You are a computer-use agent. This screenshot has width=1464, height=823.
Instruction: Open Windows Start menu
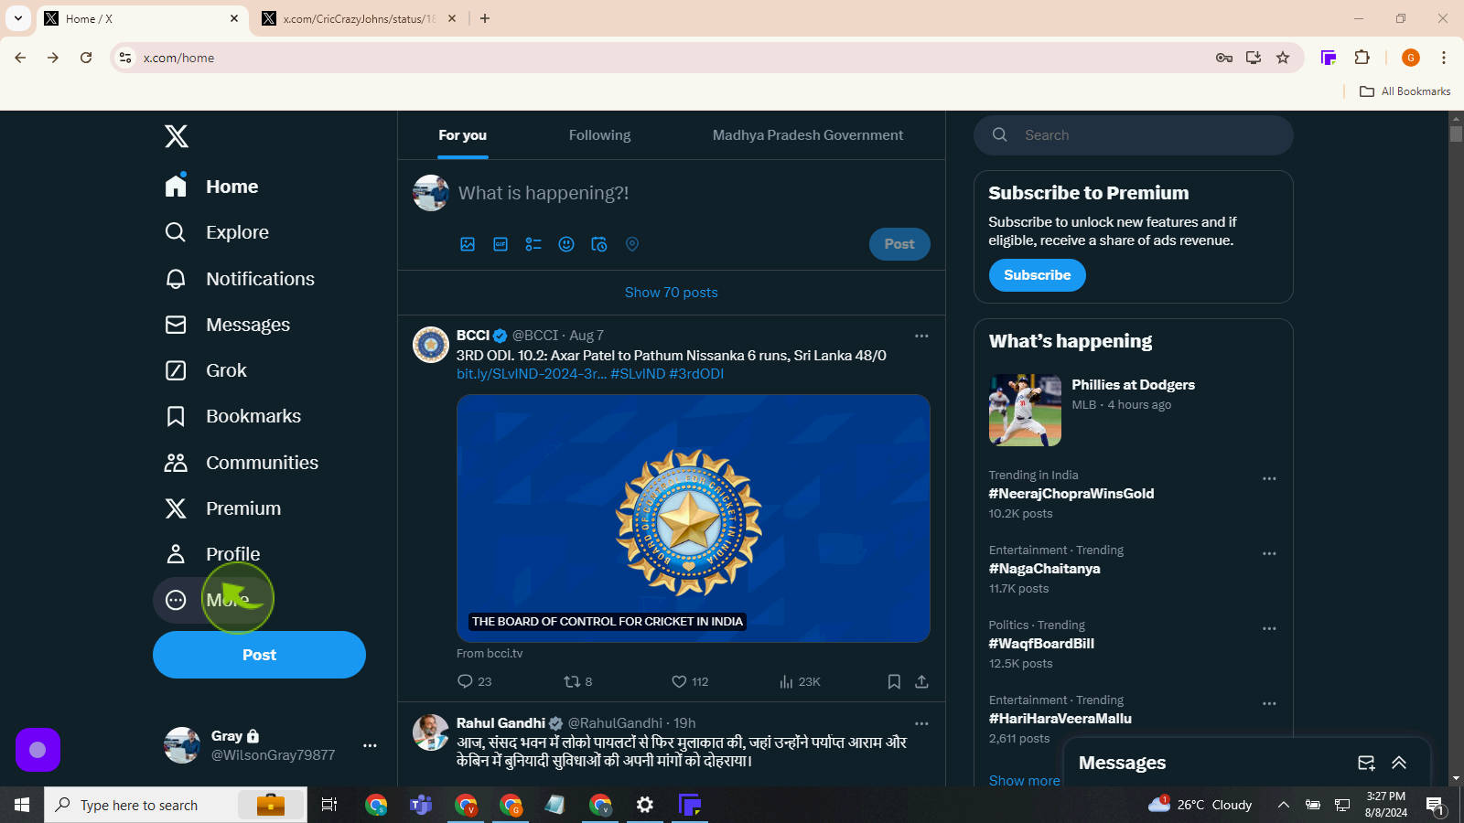click(x=22, y=805)
